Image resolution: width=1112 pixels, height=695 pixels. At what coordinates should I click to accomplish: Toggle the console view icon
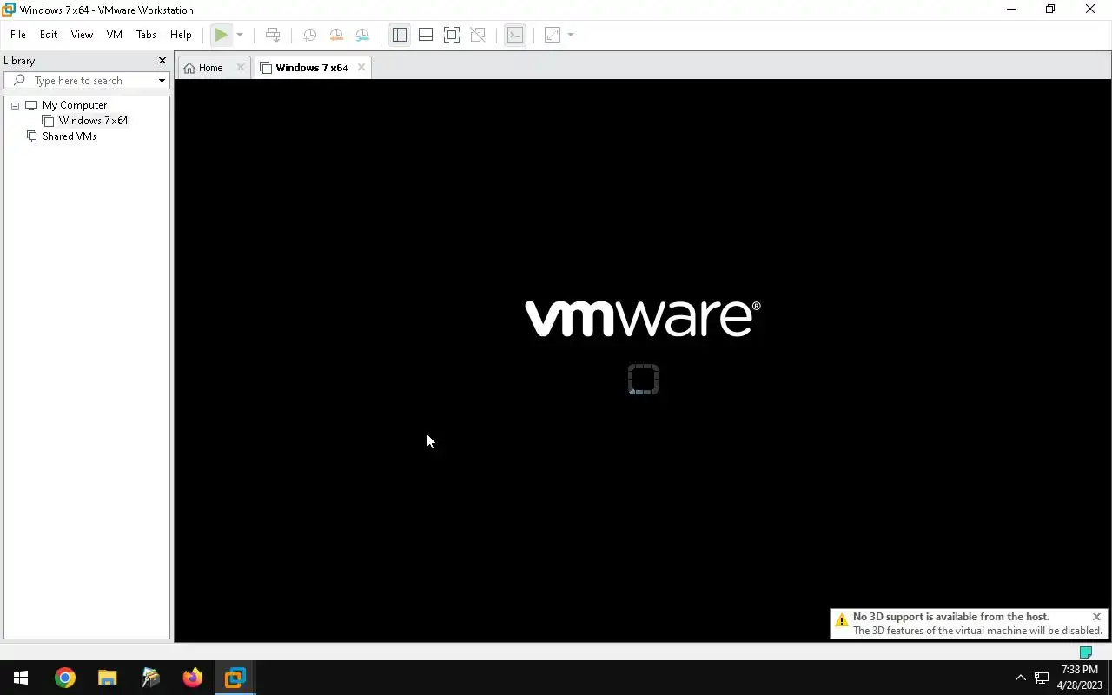coord(515,35)
